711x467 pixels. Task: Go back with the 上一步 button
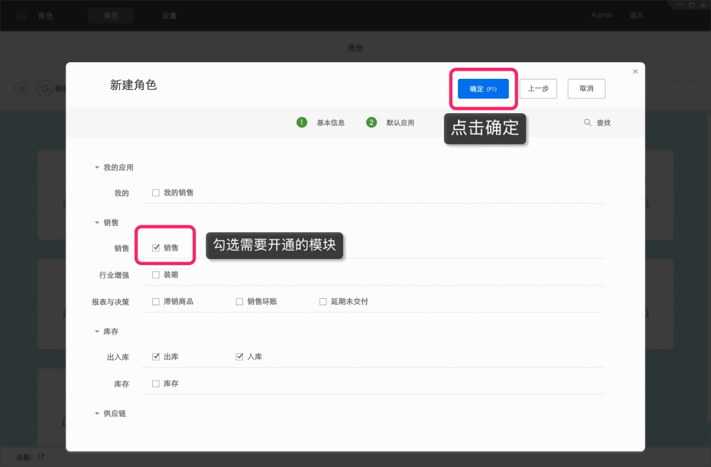pos(539,89)
